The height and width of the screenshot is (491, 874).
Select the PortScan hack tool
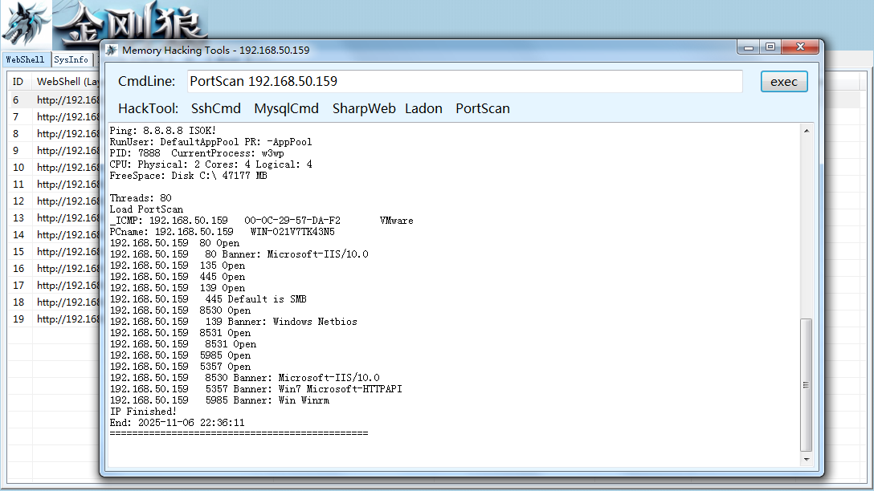[x=483, y=108]
